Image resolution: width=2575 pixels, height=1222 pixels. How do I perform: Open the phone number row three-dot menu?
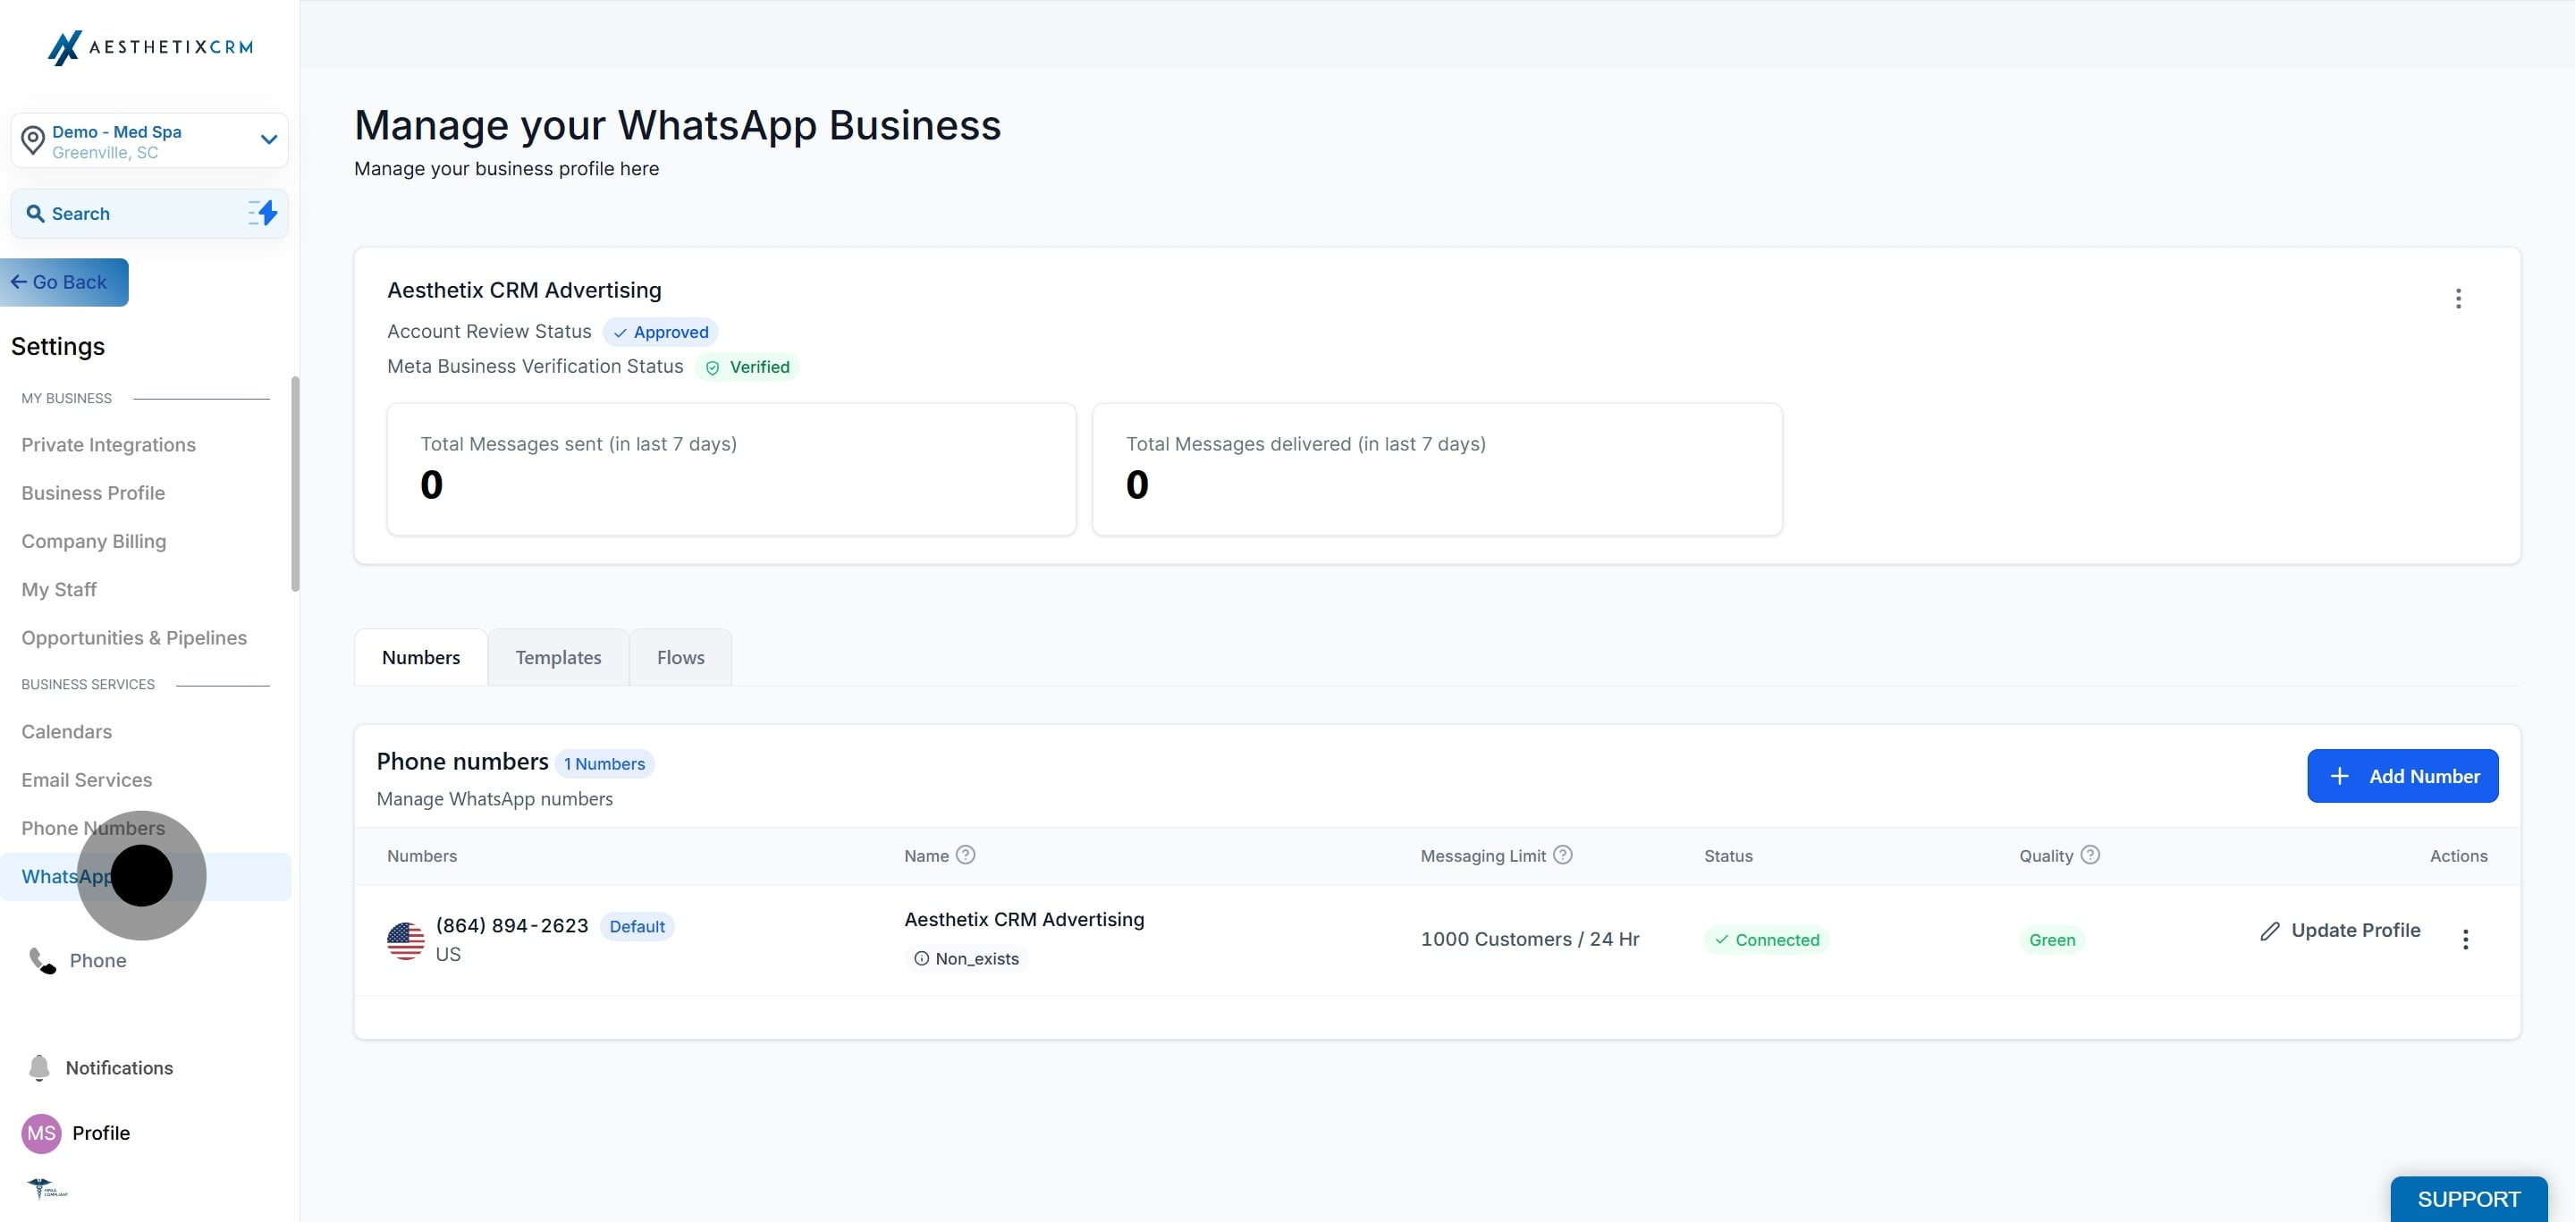2465,940
